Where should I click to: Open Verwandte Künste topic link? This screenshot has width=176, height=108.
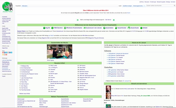click(88, 99)
